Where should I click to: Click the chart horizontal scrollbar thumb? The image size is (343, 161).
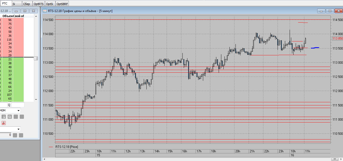point(335,159)
